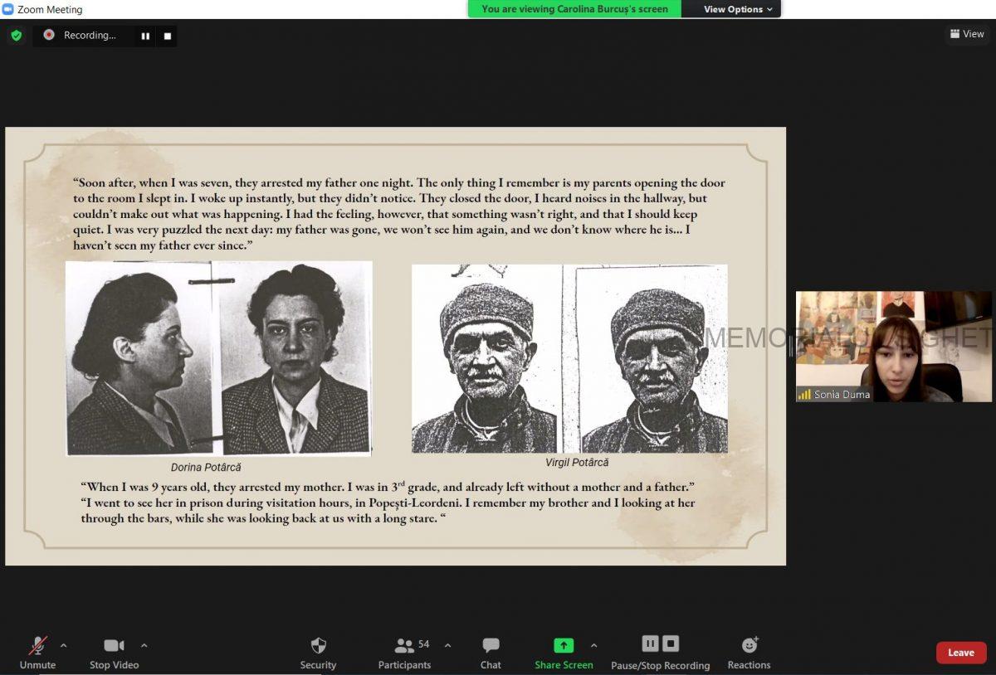Click the Zoom Meeting title bar icon
This screenshot has width=996, height=675.
tap(8, 9)
